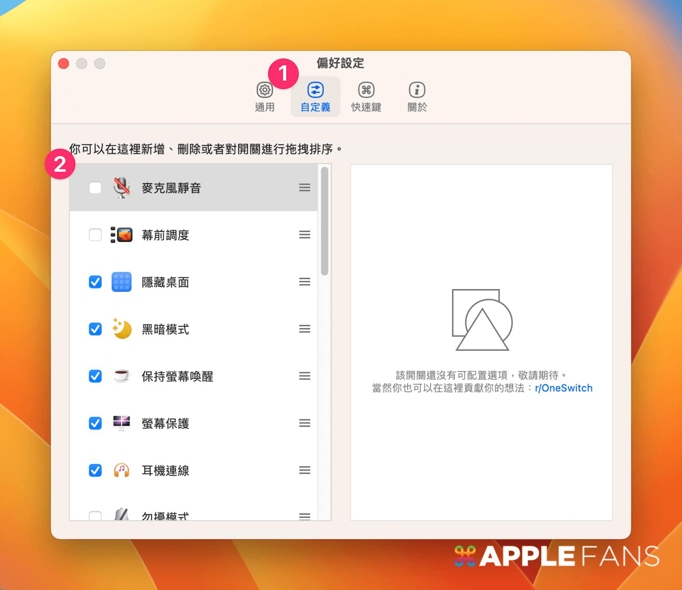Switch to the 通用 settings tab
The image size is (682, 590).
(265, 95)
